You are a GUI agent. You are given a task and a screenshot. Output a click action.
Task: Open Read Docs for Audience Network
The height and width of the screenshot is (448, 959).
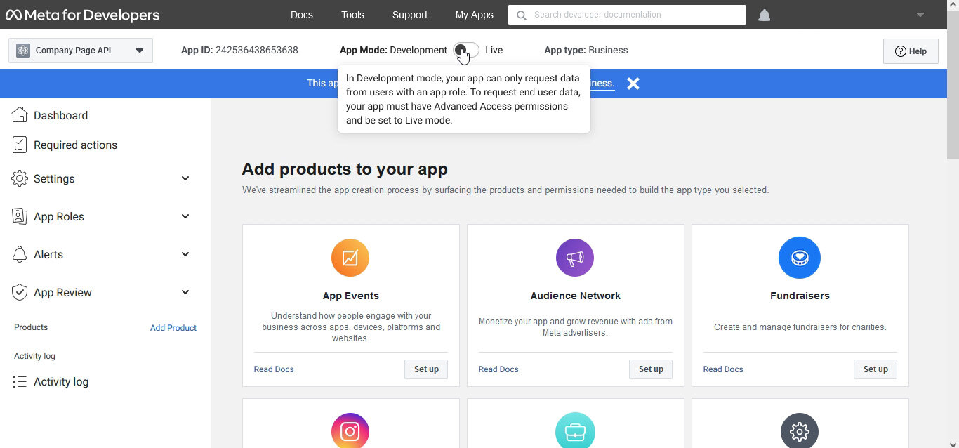click(x=498, y=369)
